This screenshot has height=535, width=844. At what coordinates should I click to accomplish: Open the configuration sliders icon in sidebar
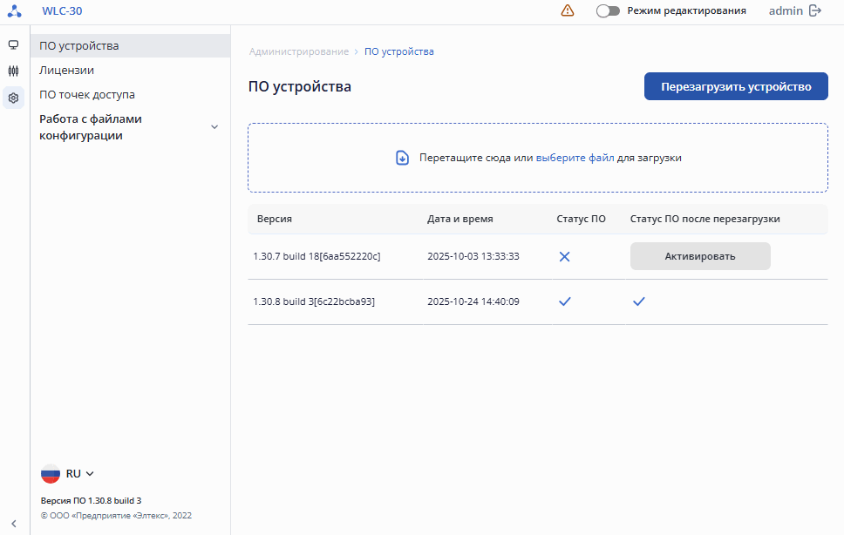click(x=13, y=71)
